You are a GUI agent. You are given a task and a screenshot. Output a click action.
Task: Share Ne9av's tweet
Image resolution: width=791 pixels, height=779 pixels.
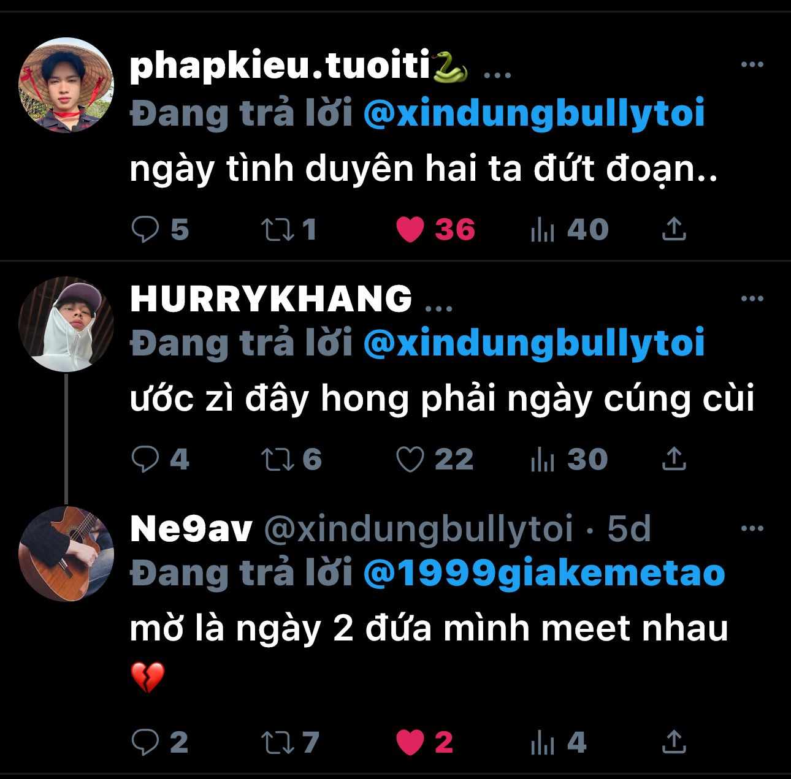(x=674, y=742)
